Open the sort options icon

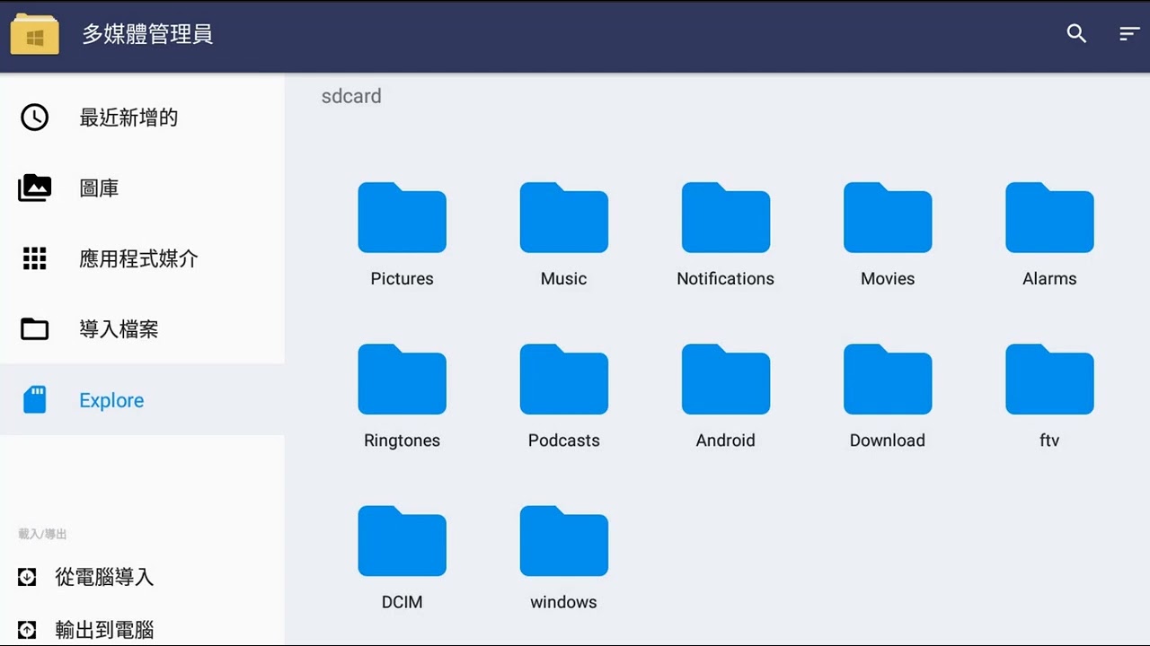(x=1129, y=34)
